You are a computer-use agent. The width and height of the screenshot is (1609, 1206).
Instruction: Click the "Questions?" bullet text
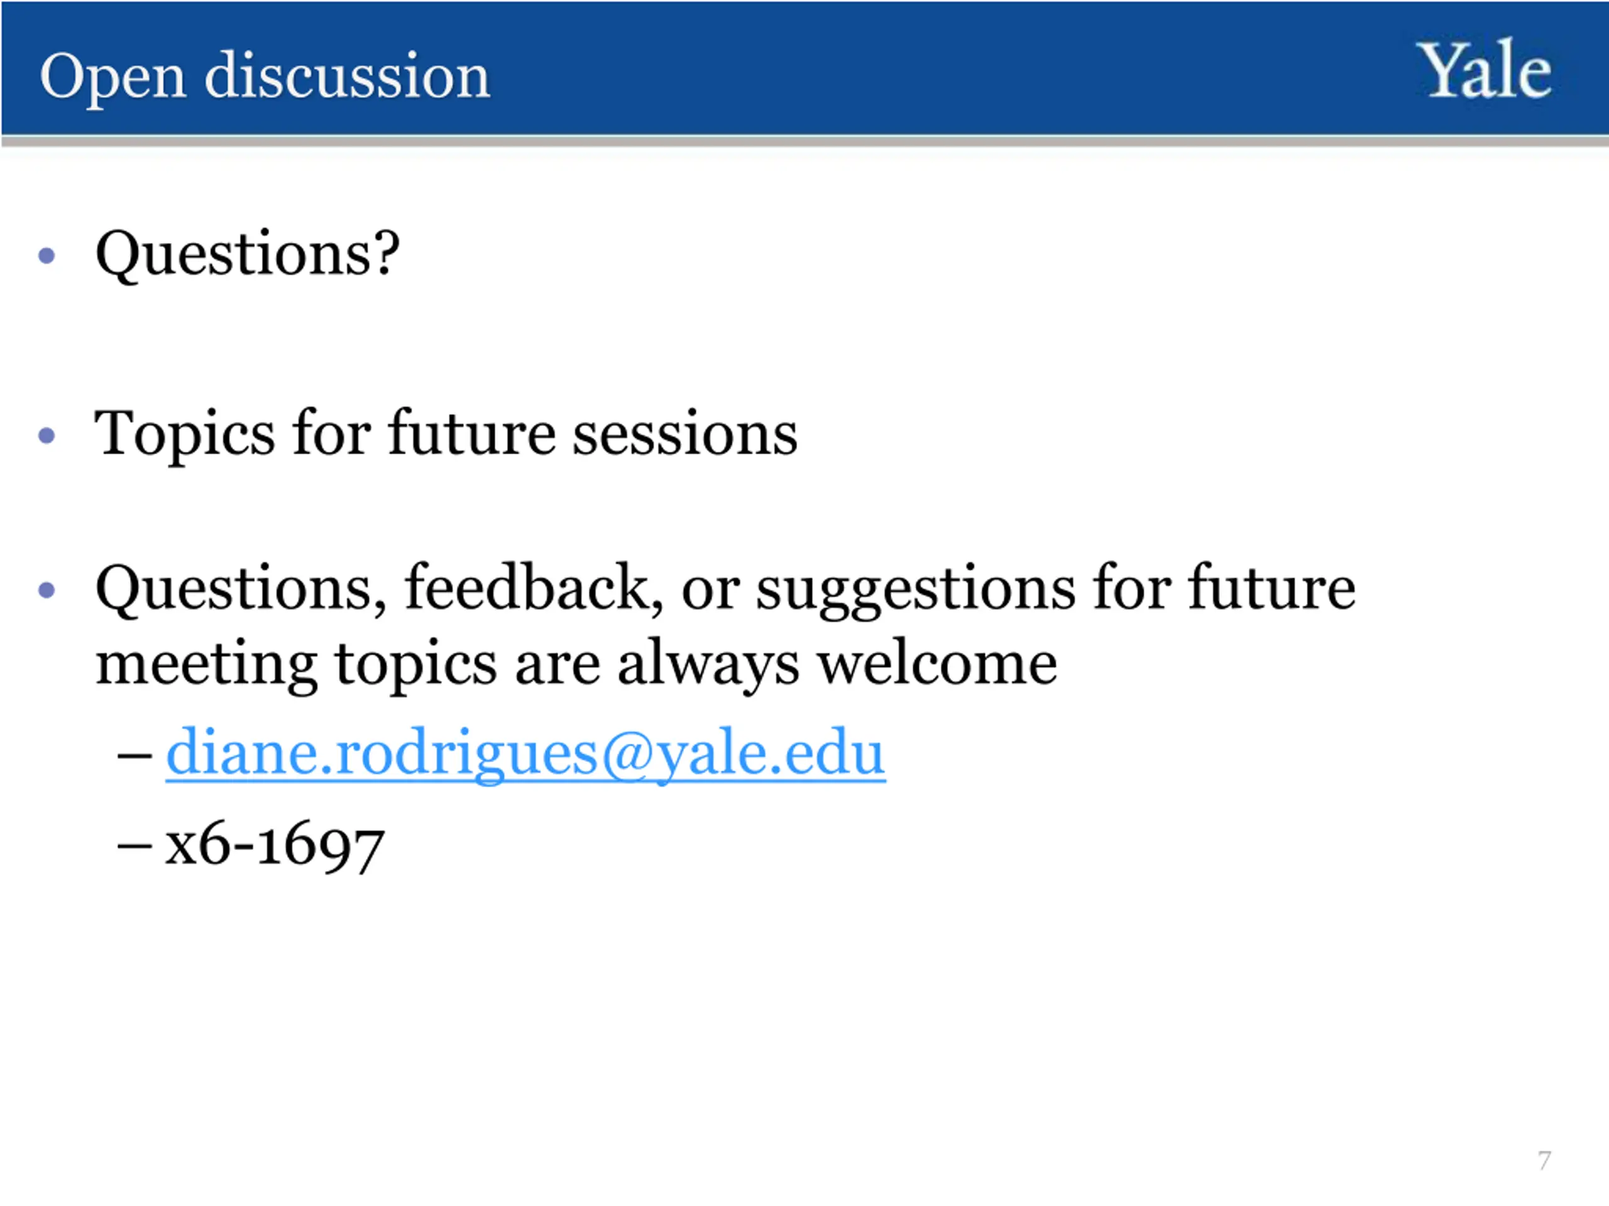click(247, 254)
